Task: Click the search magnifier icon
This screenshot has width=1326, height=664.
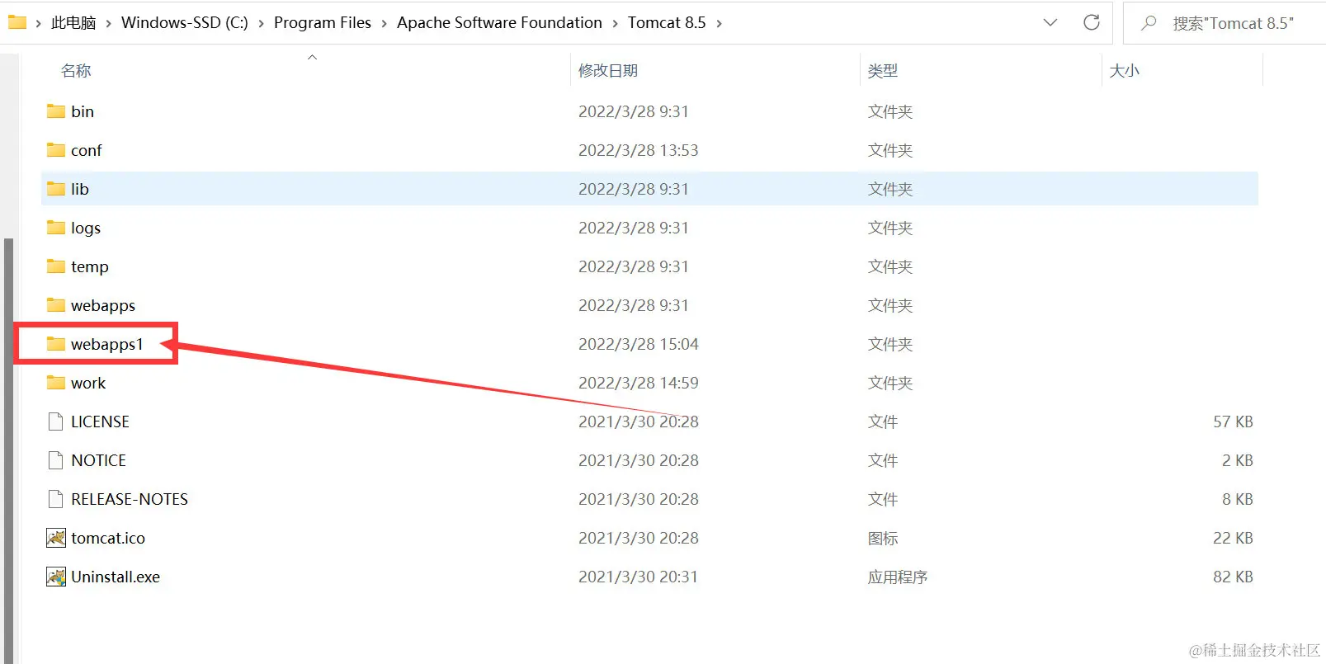Action: click(1149, 23)
